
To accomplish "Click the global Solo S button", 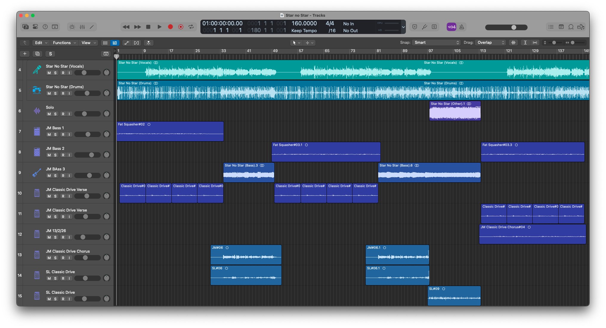I will coord(50,54).
